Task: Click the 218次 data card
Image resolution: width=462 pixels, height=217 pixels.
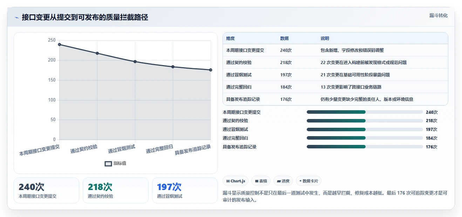Action: pos(116,190)
